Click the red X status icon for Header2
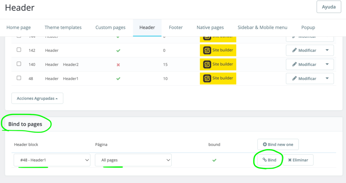This screenshot has height=183, width=346. pyautogui.click(x=118, y=65)
